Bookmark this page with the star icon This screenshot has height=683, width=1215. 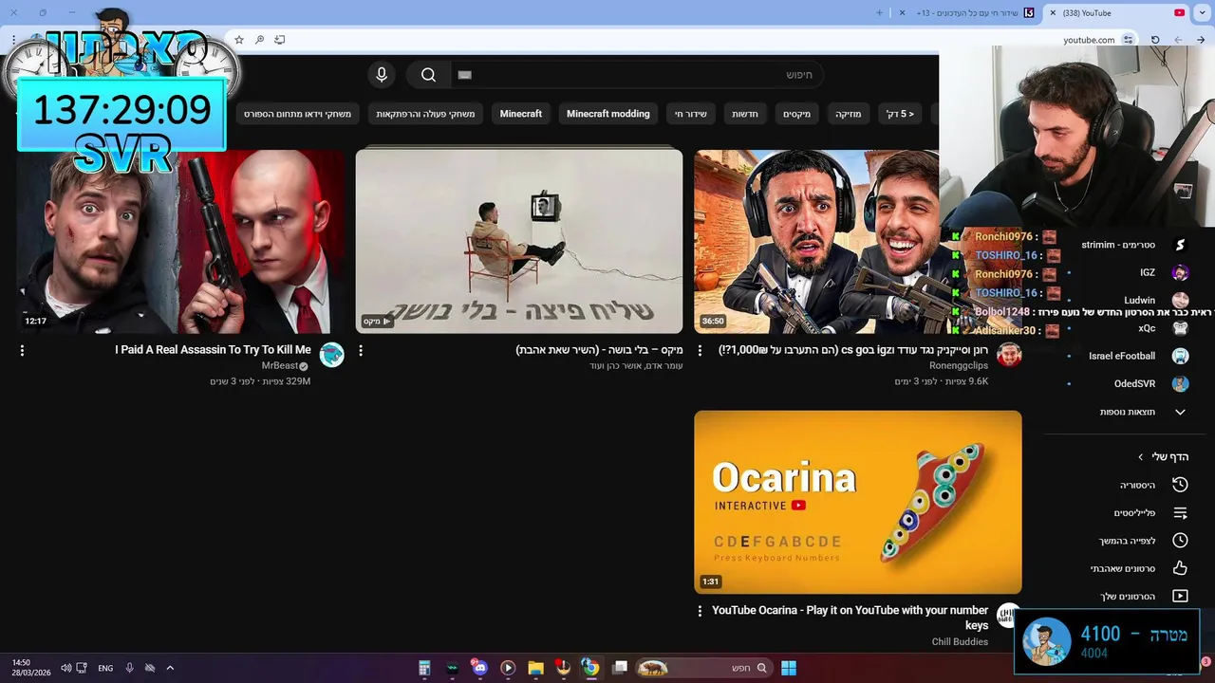point(239,40)
